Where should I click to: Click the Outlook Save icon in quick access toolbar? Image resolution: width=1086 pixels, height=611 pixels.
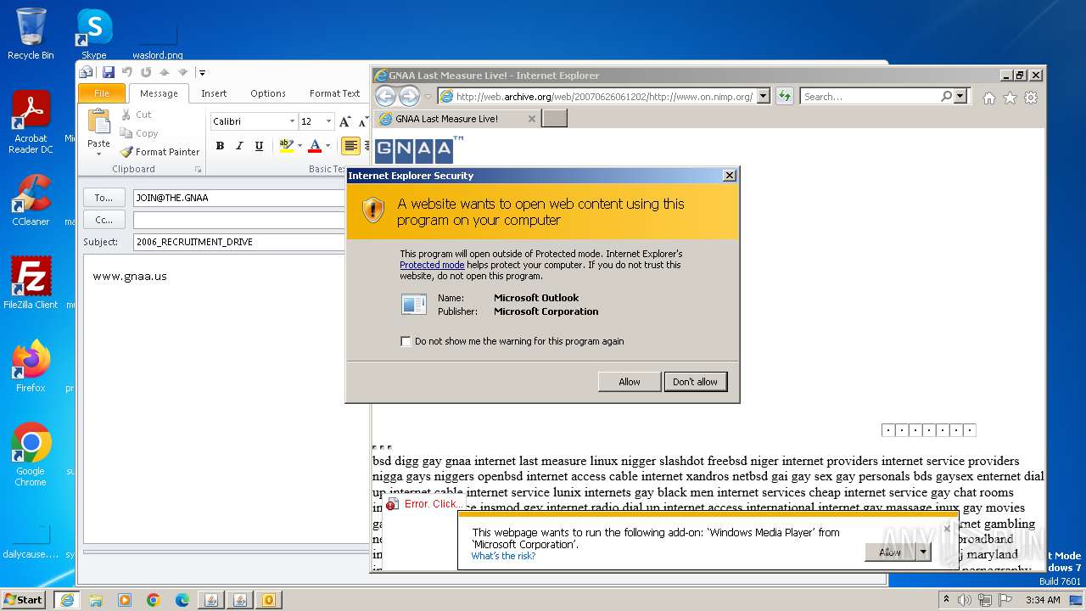pyautogui.click(x=108, y=72)
